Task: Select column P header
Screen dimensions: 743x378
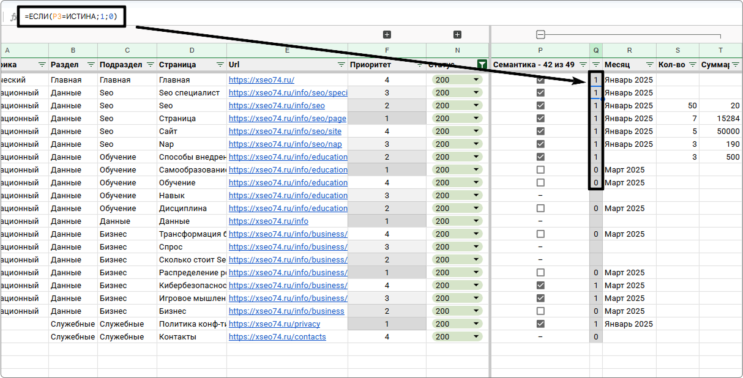Action: pyautogui.click(x=540, y=50)
